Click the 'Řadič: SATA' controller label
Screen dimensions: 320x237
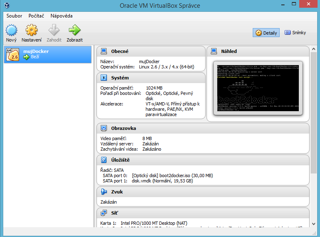pos(112,170)
